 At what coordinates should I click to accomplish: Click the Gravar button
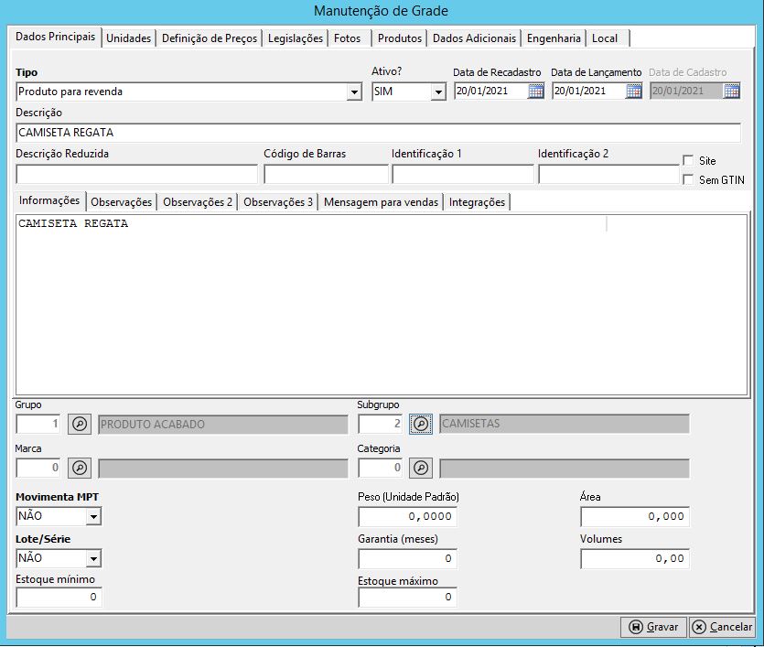653,627
